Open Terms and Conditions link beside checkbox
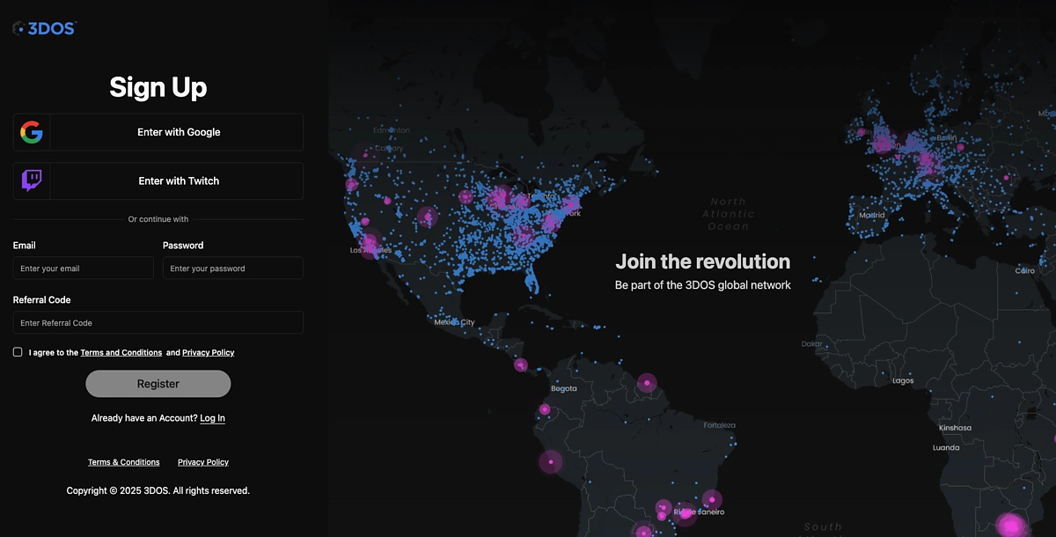 [121, 353]
